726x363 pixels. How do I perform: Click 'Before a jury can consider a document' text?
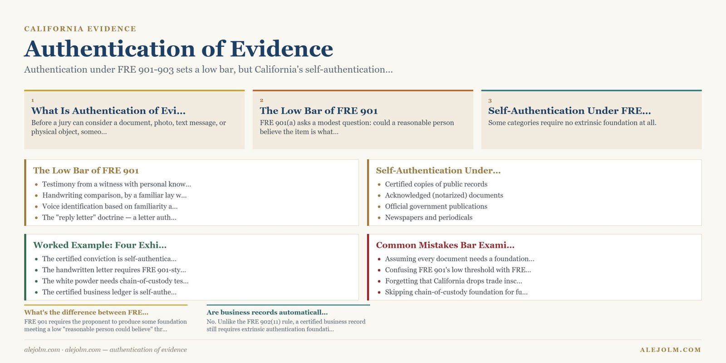(x=128, y=127)
